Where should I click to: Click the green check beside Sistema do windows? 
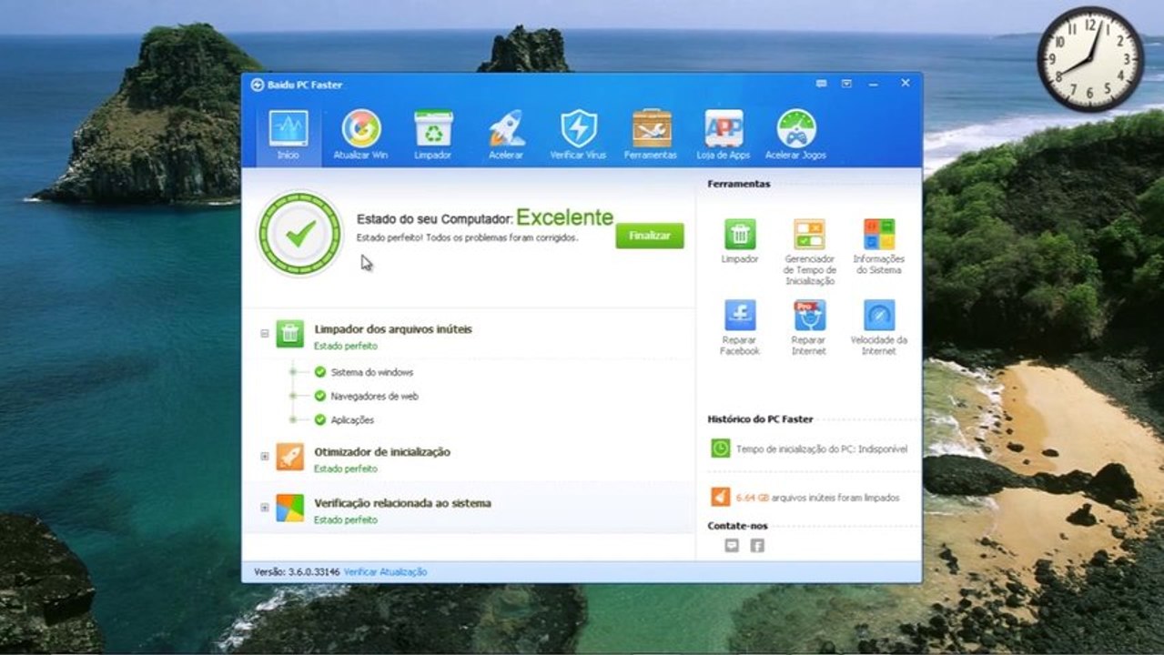click(x=319, y=372)
